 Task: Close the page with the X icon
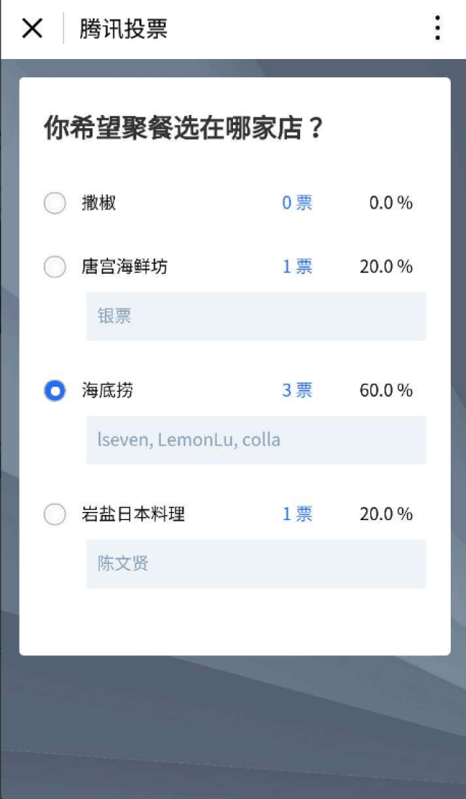[32, 28]
